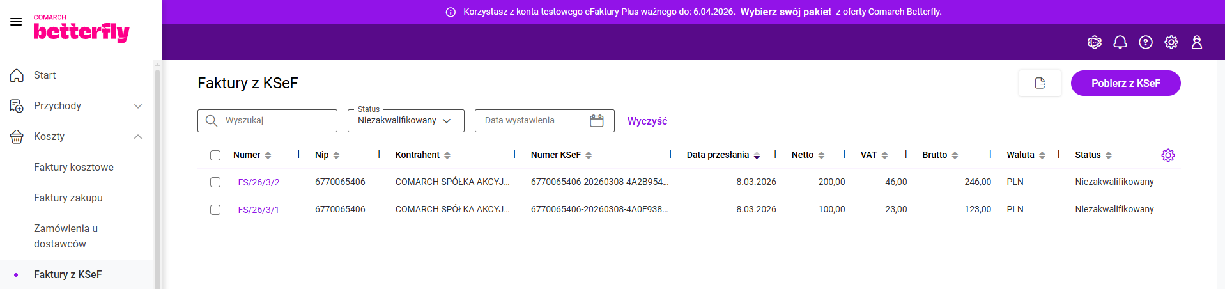Click the Pobierz z KSeF button
Viewport: 1225px width, 289px height.
tap(1125, 83)
